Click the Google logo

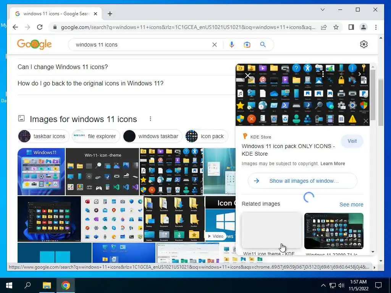click(x=34, y=44)
